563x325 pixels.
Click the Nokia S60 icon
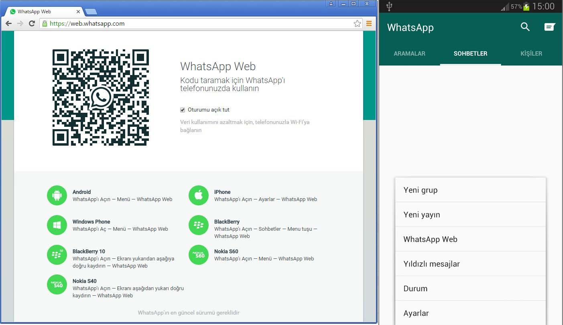pyautogui.click(x=199, y=255)
